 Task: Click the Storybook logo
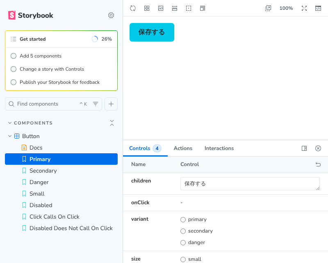(30, 15)
